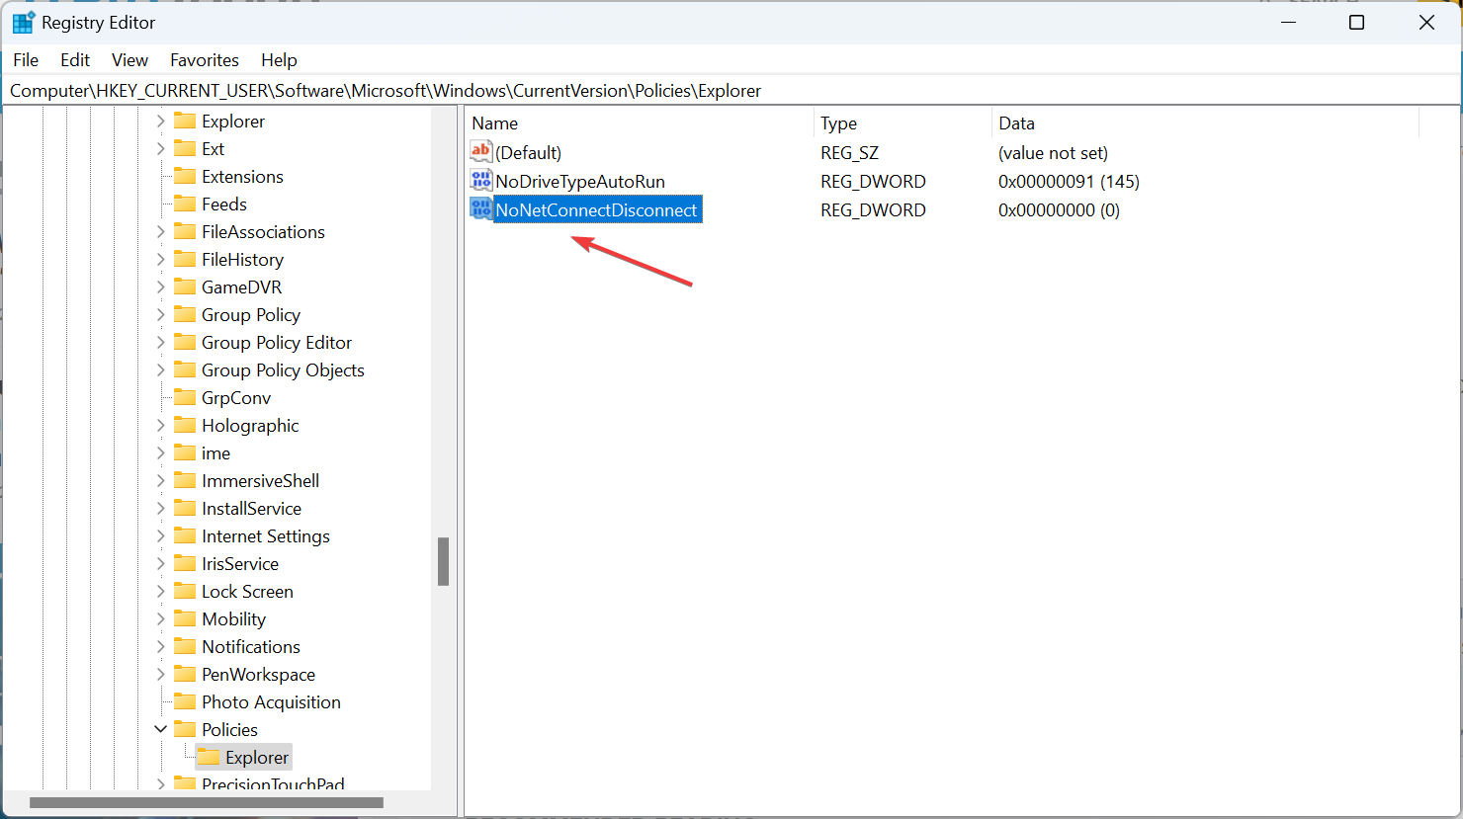
Task: Collapse the Policies key chevron
Action: [x=160, y=729]
